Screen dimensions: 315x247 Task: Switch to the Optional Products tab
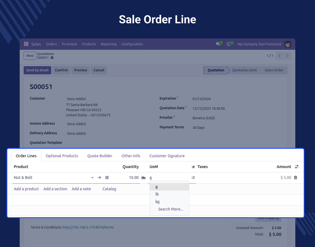[x=62, y=156]
